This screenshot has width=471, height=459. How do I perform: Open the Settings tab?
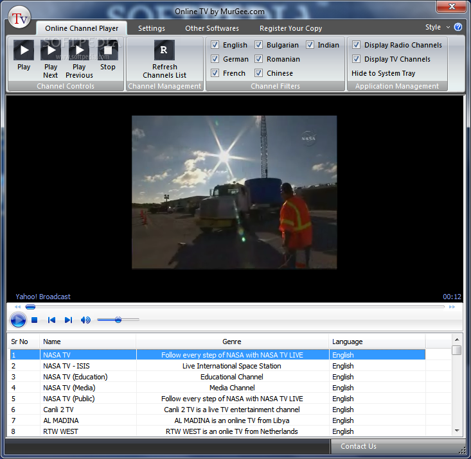coord(152,28)
